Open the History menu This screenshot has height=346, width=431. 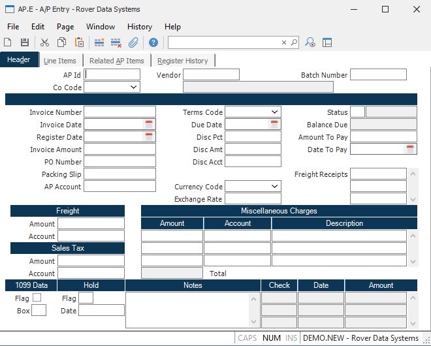140,27
